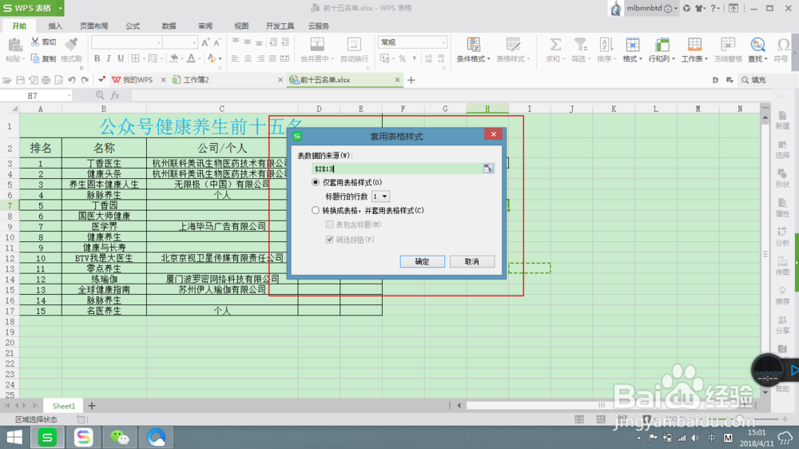
Task: Click the range selector icon in the dialog
Action: click(487, 169)
